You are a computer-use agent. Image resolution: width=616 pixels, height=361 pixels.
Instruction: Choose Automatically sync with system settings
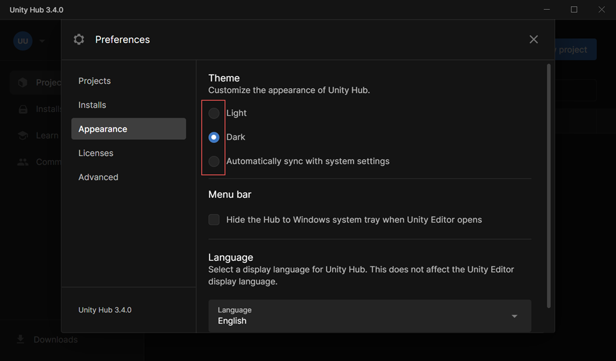coord(214,161)
